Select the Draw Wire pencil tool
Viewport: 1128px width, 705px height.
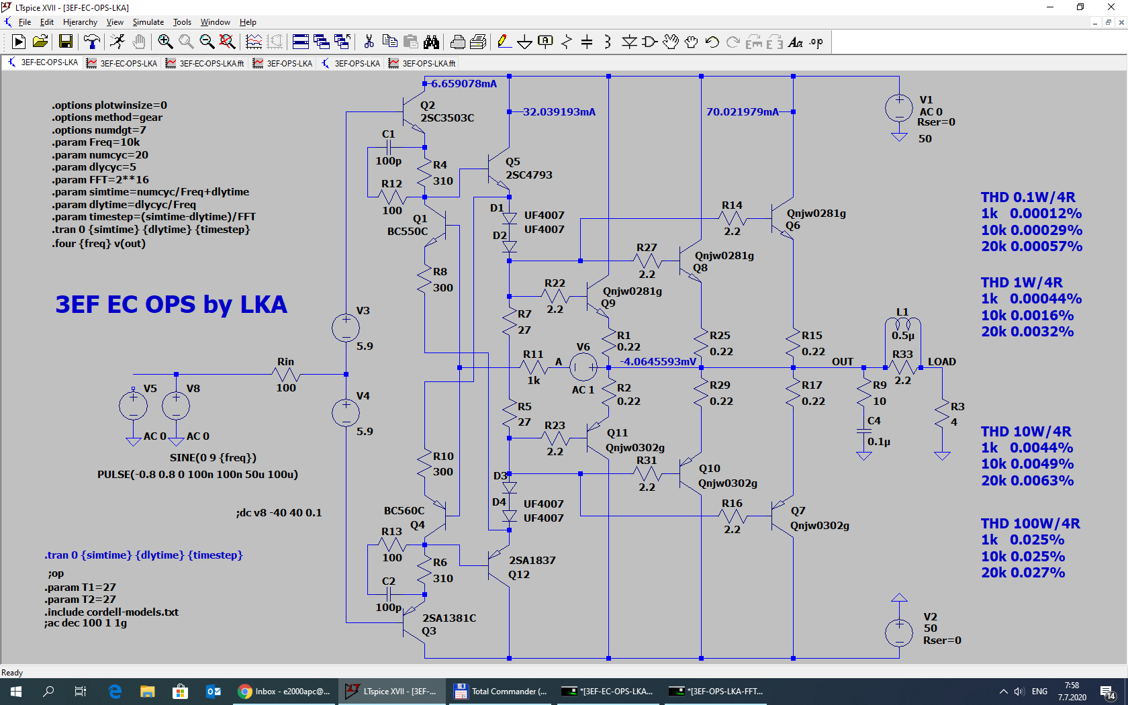click(504, 42)
